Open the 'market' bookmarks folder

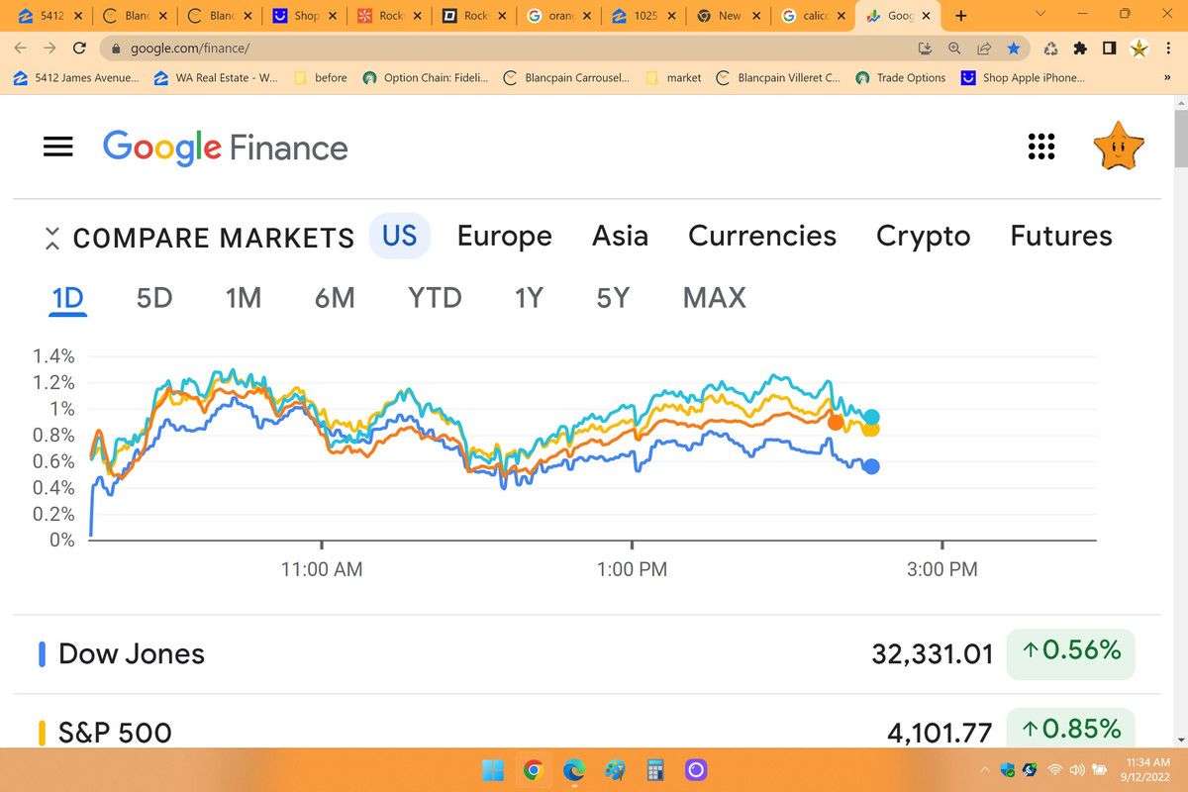[673, 77]
